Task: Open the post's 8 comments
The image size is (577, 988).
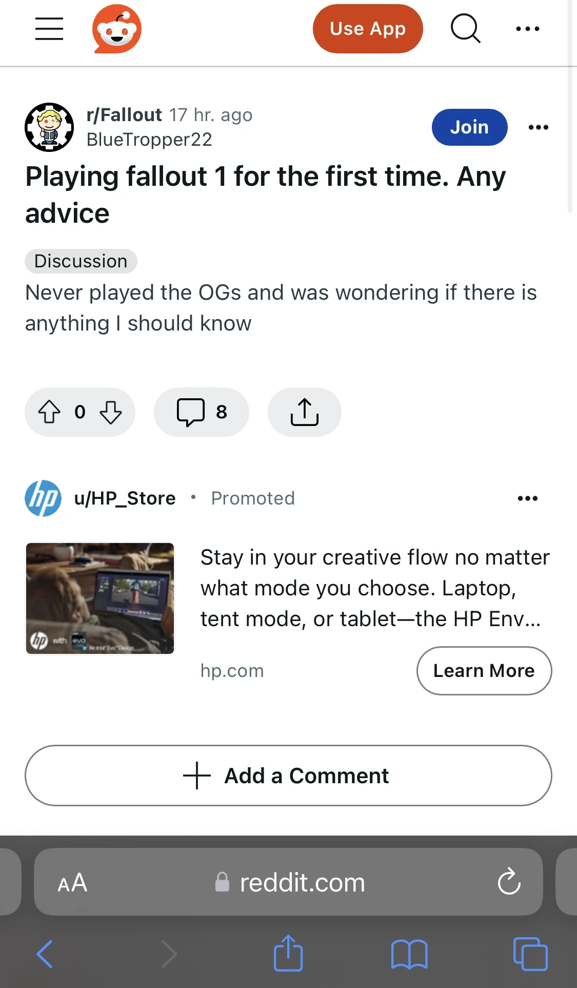Action: coord(202,412)
